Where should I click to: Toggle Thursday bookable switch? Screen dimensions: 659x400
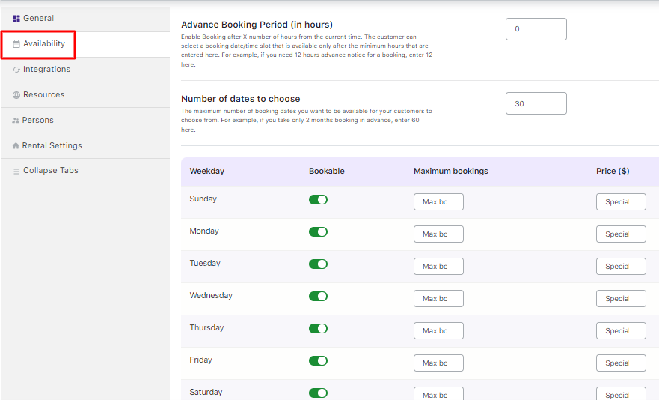click(x=318, y=328)
